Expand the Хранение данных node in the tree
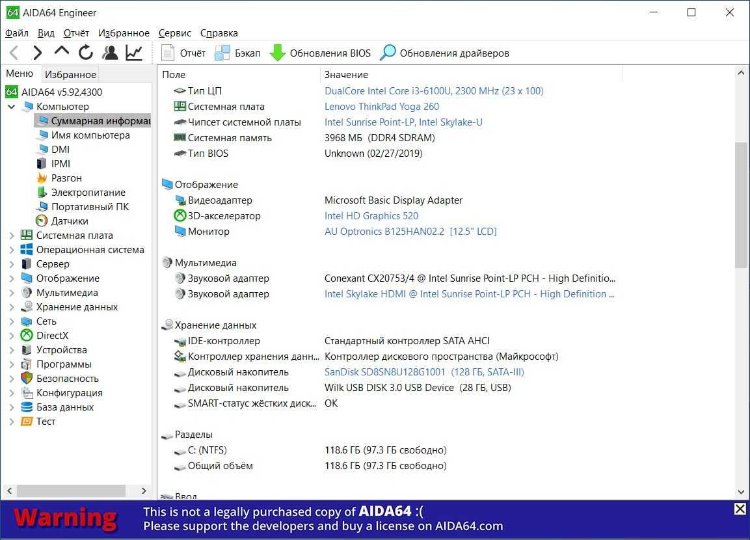 (x=12, y=307)
